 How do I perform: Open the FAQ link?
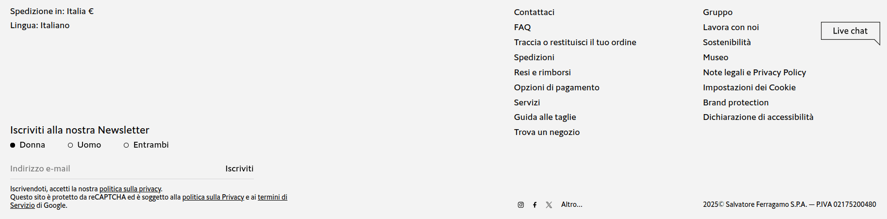(x=522, y=27)
